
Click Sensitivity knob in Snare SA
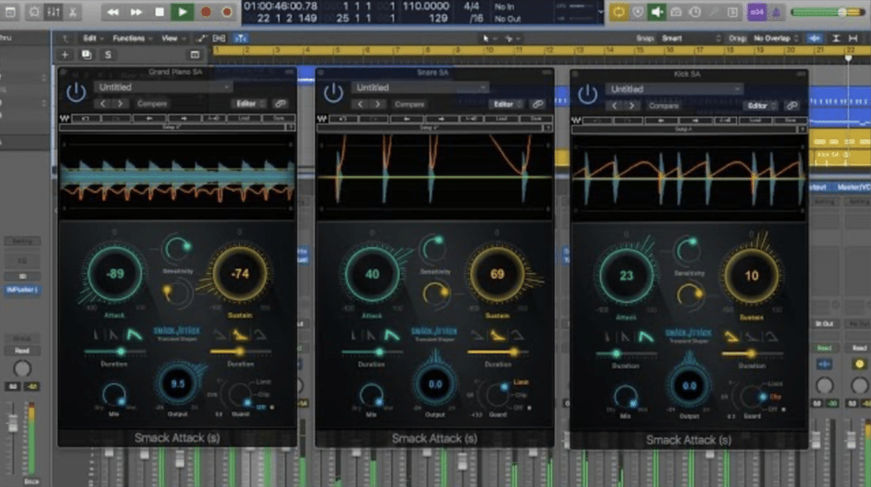point(434,249)
